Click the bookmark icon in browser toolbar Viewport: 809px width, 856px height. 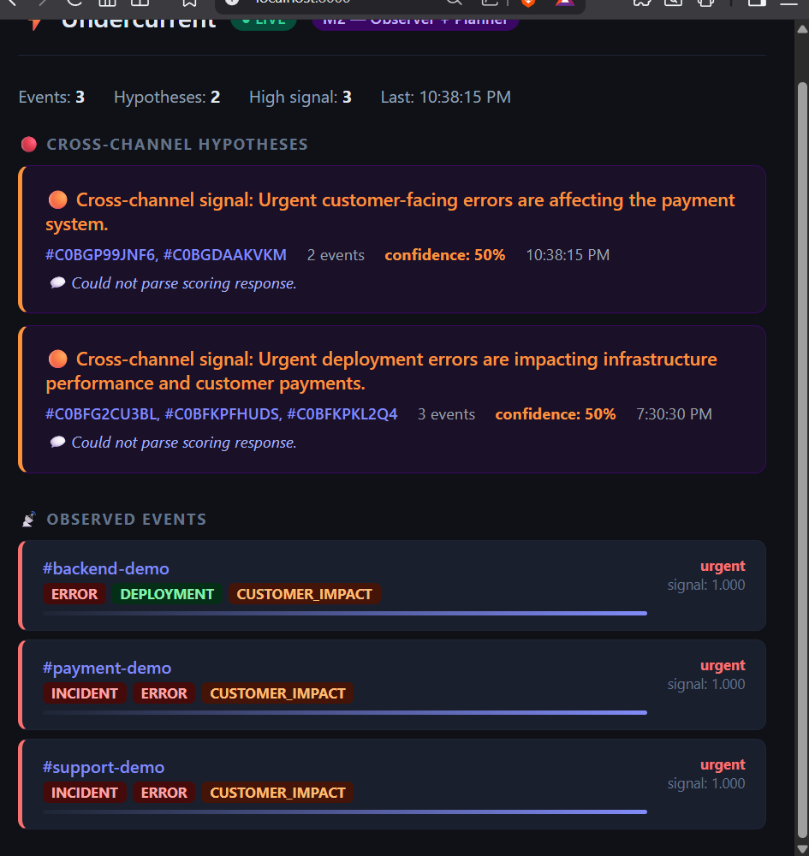point(189,3)
